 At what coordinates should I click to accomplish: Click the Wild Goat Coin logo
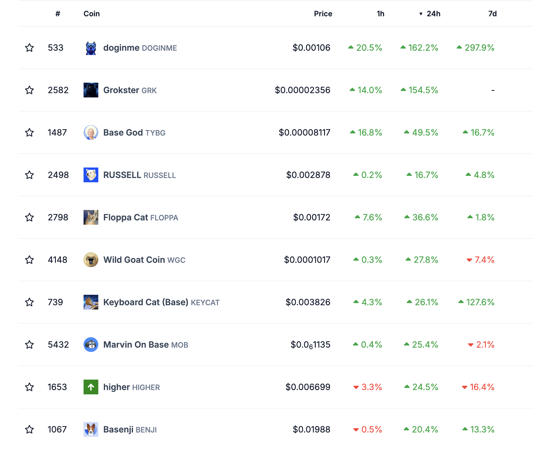pyautogui.click(x=91, y=260)
